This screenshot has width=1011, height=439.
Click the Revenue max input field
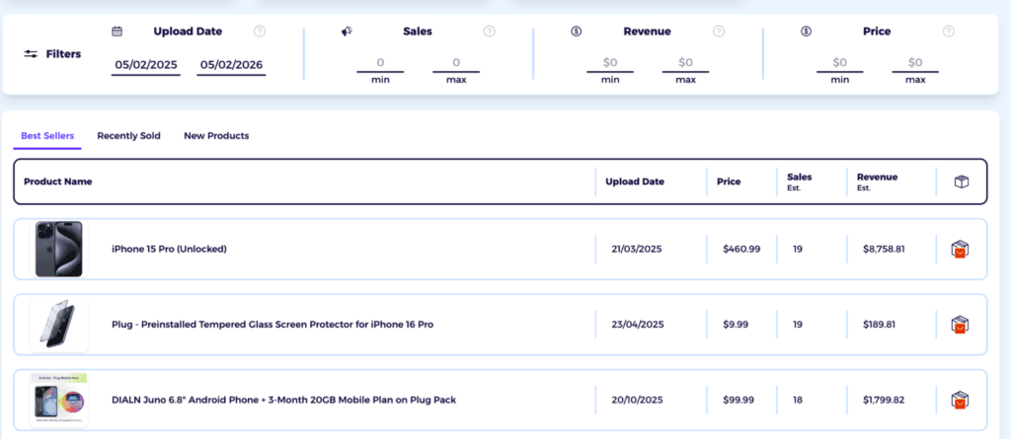685,63
